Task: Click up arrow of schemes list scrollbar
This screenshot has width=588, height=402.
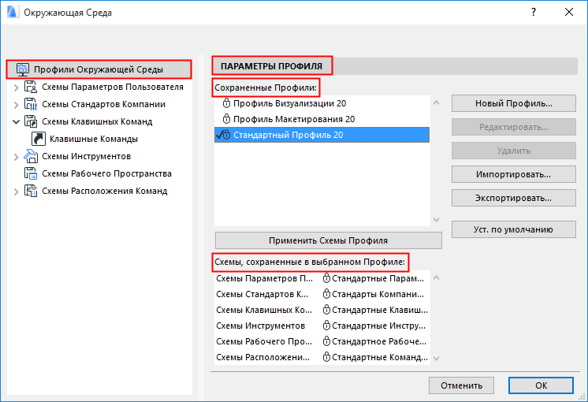Action: click(436, 277)
